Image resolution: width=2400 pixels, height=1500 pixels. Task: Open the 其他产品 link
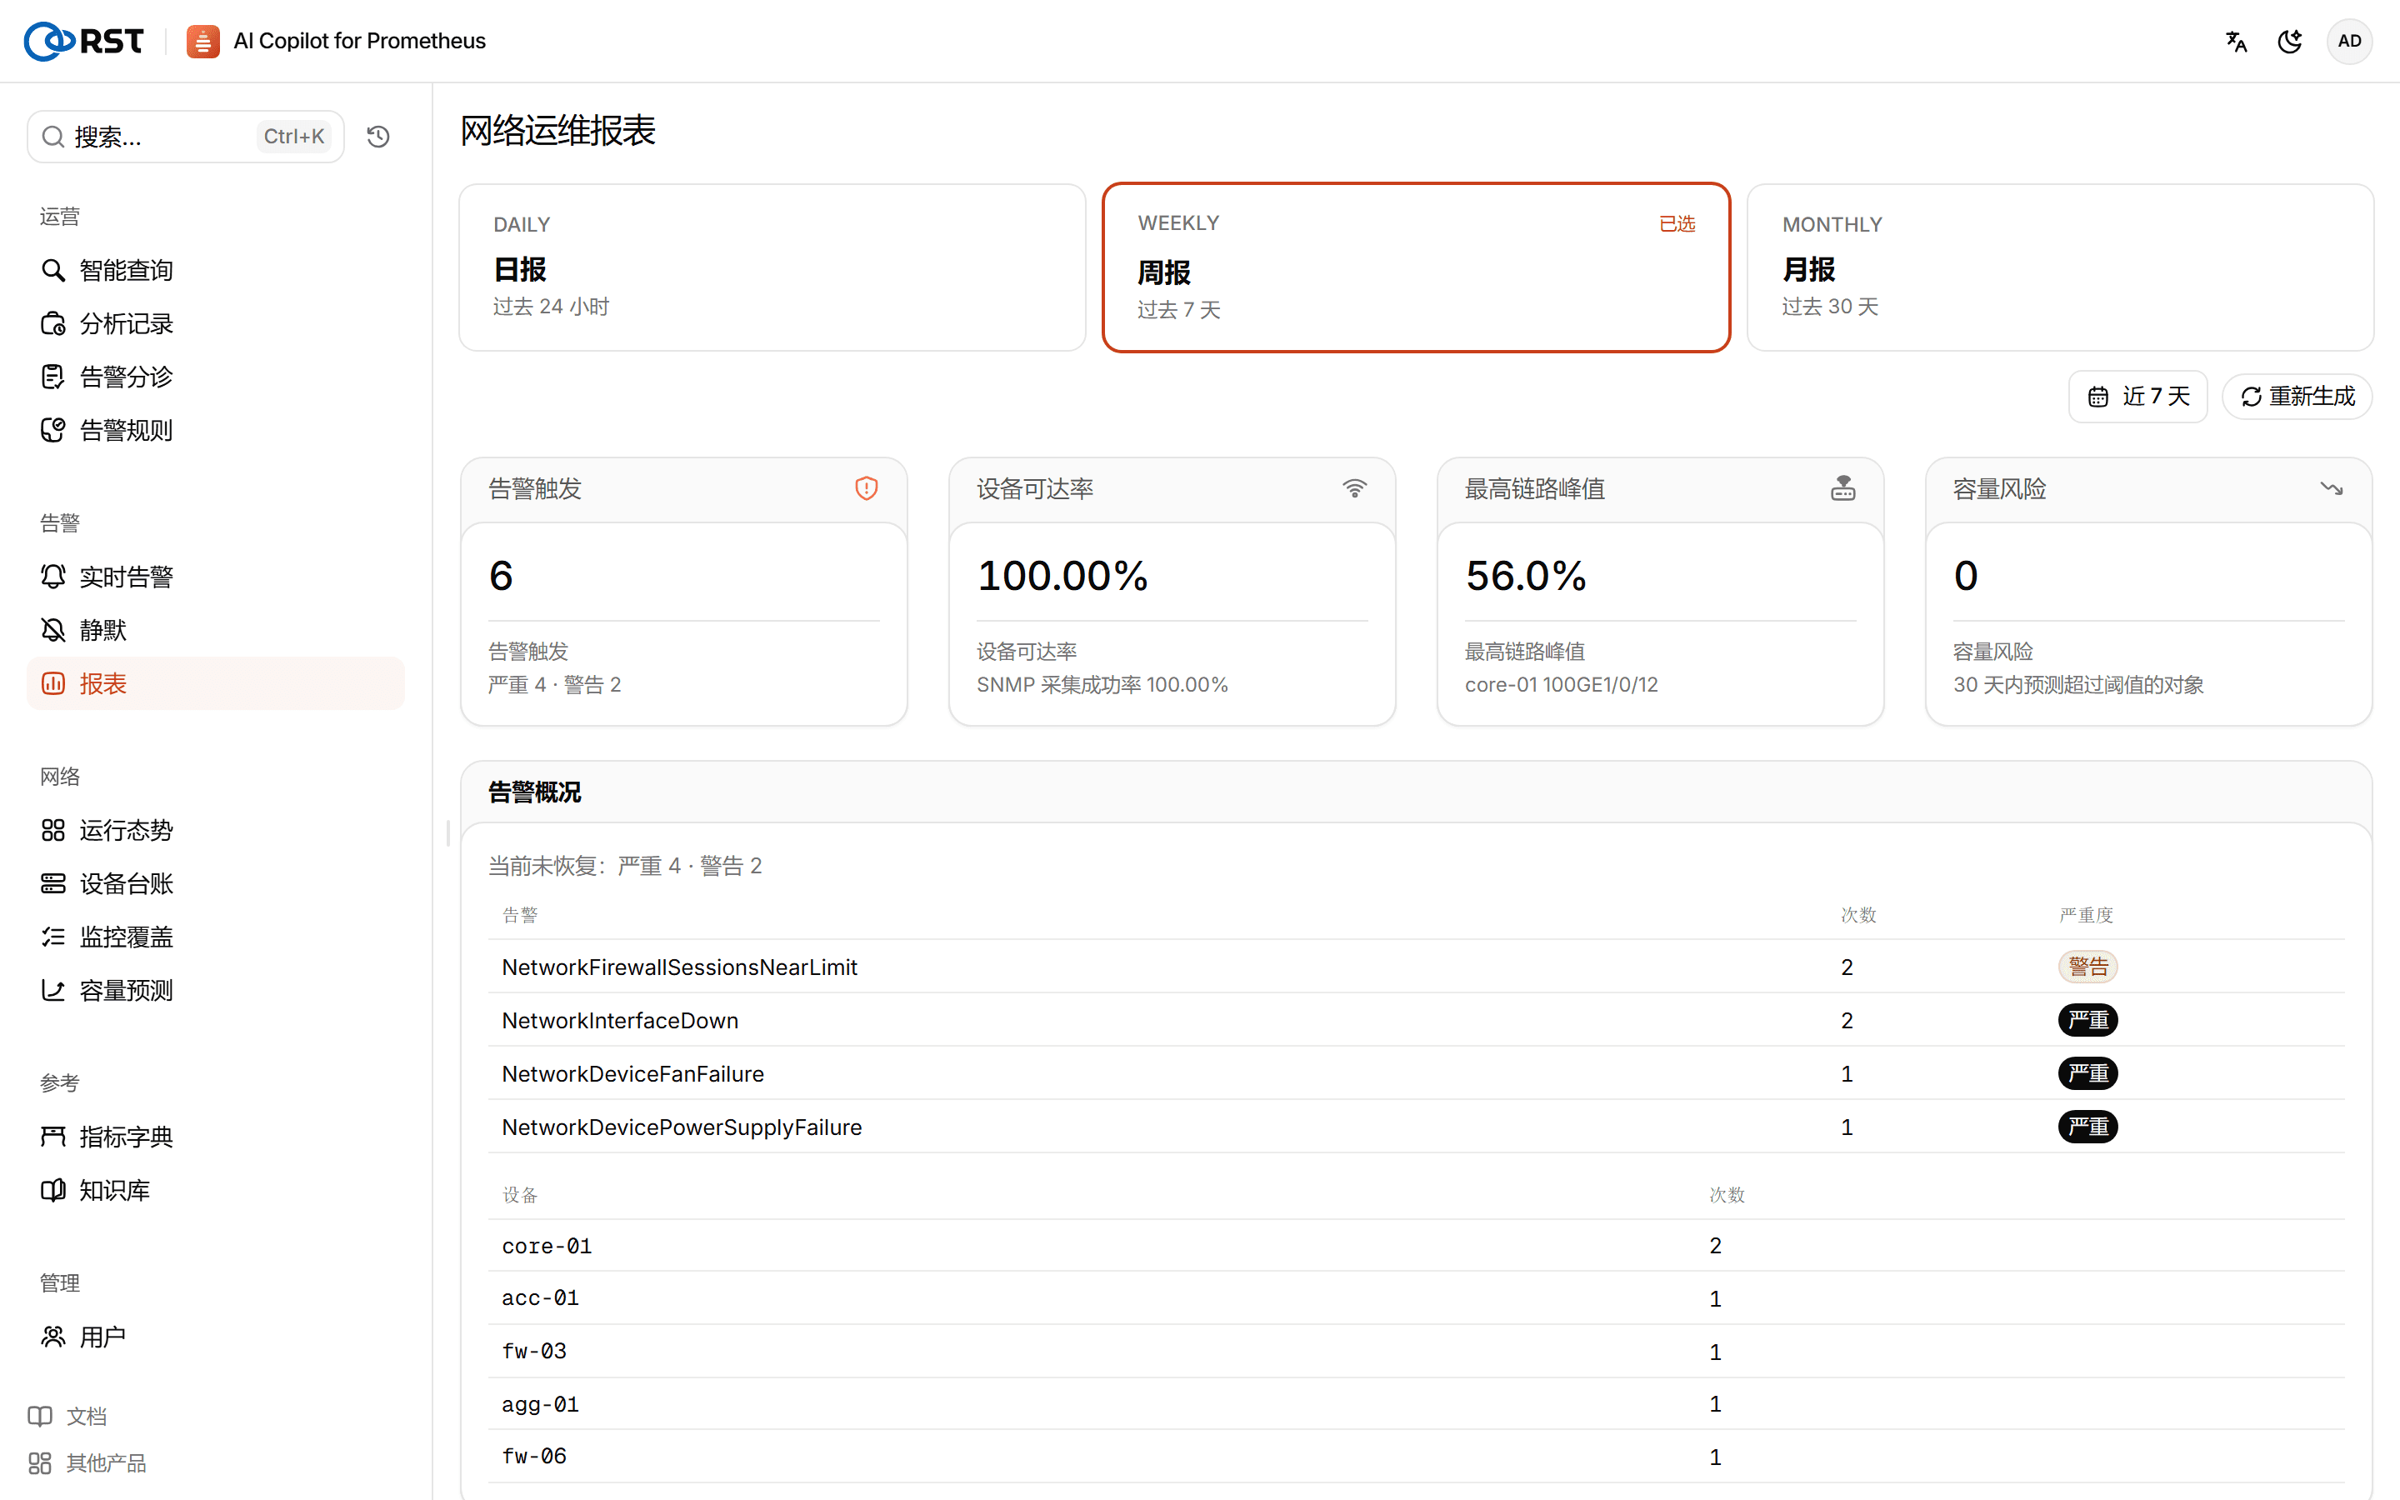pos(87,1463)
